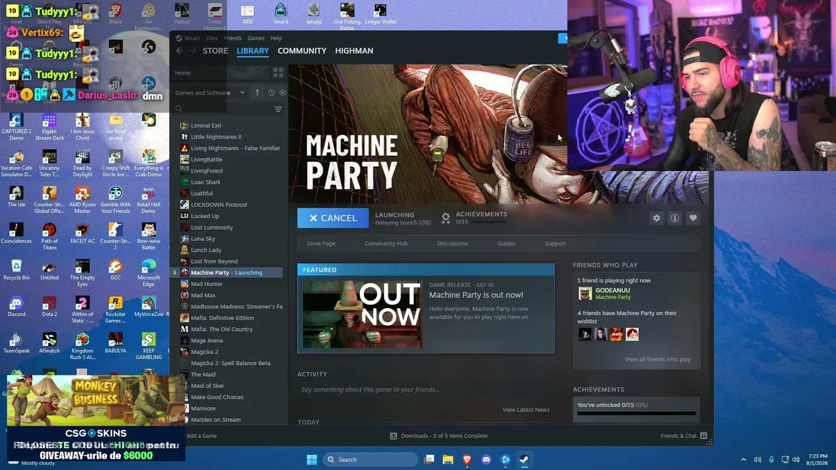Open the Support link
This screenshot has height=470, width=836.
[555, 243]
